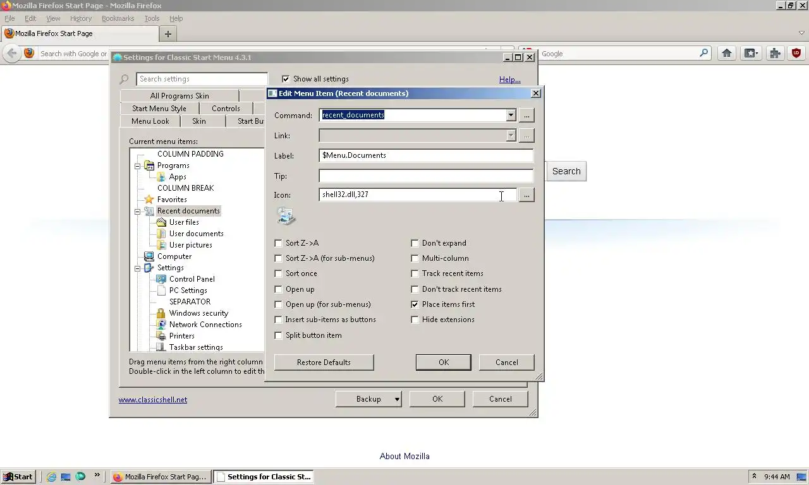Click Firefox Home toolbar icon

click(x=727, y=54)
